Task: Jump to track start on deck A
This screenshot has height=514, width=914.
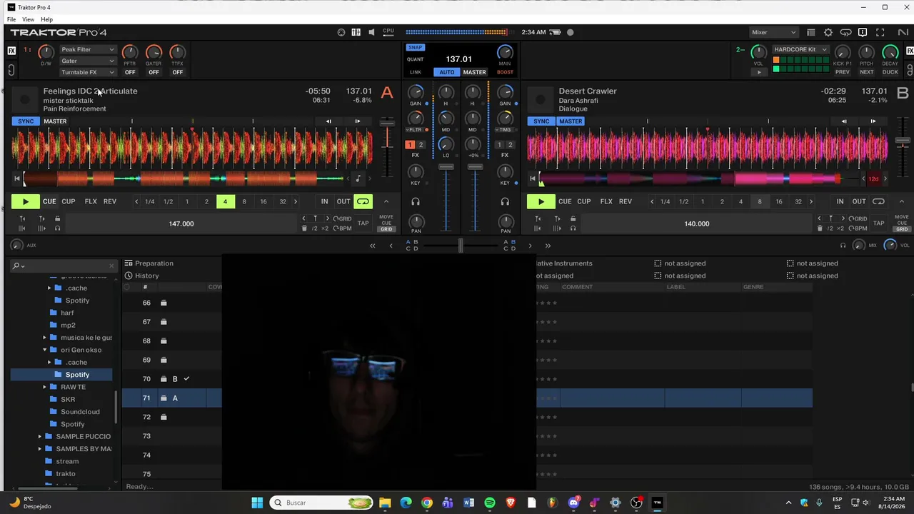Action: click(17, 178)
